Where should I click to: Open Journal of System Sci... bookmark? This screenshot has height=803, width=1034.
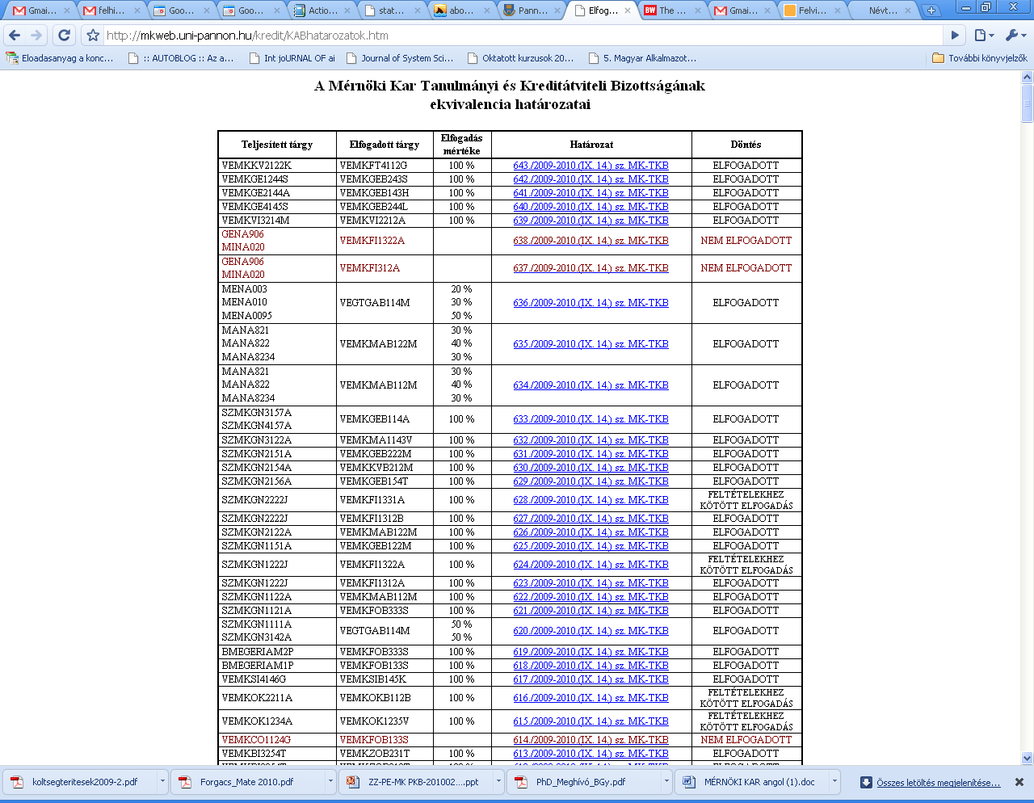coord(399,58)
